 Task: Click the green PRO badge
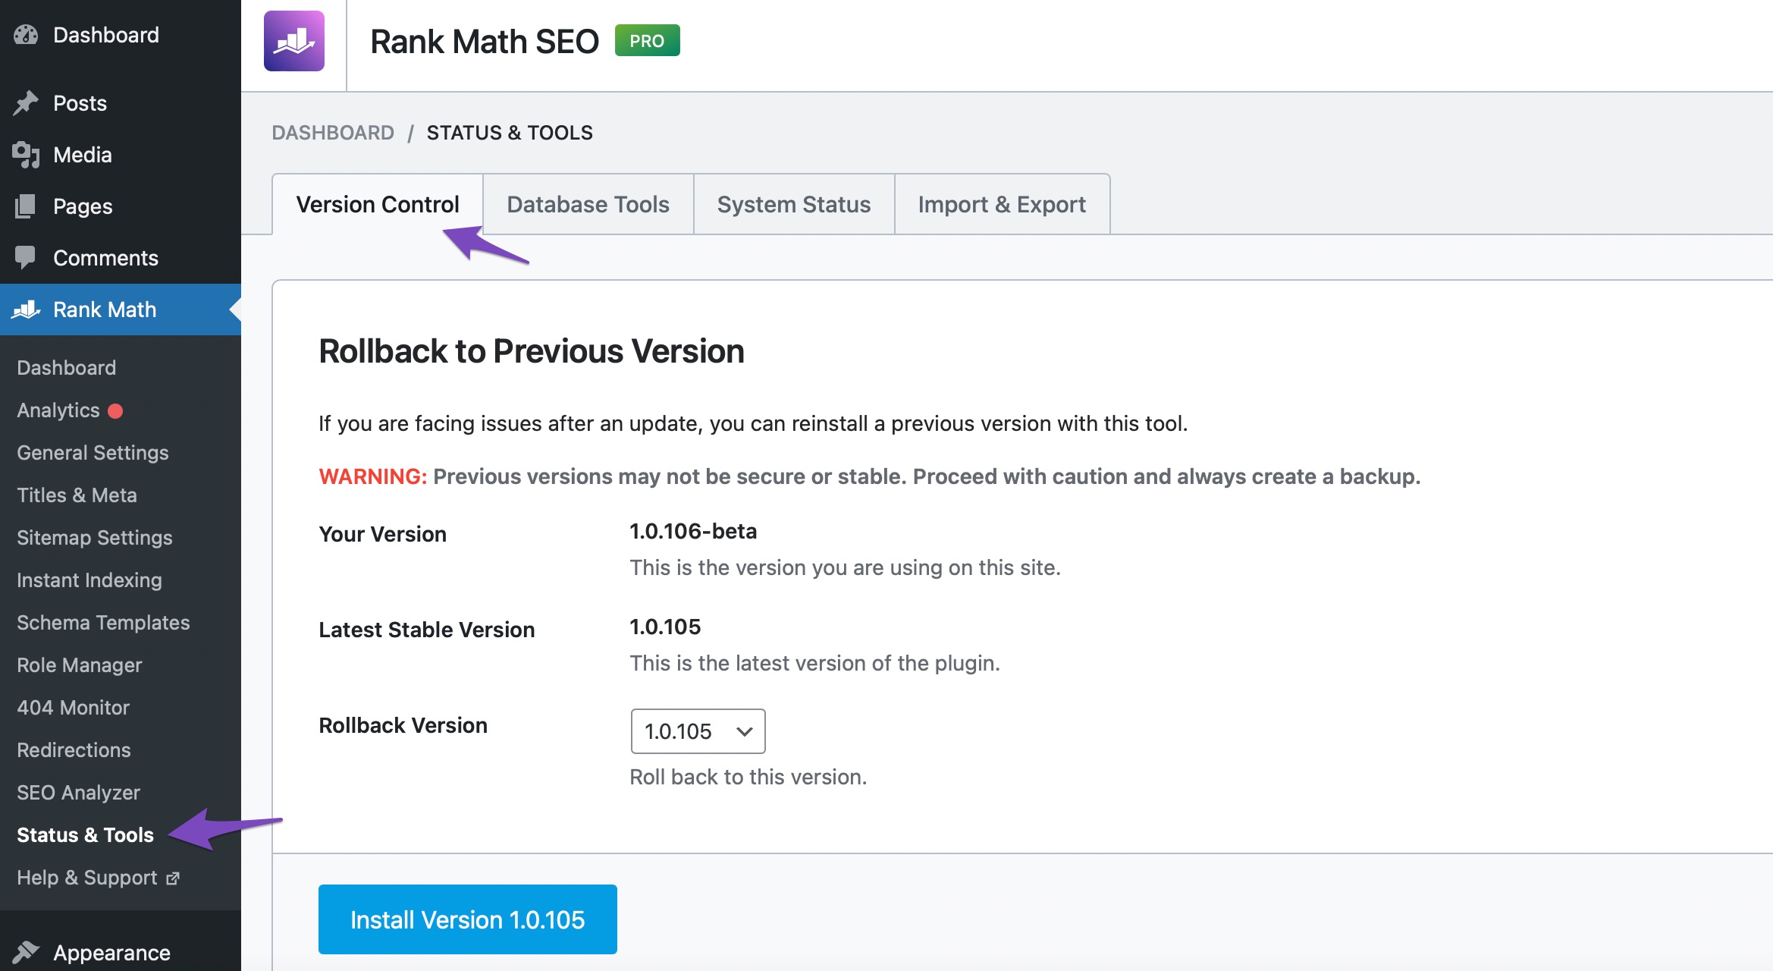tap(647, 41)
